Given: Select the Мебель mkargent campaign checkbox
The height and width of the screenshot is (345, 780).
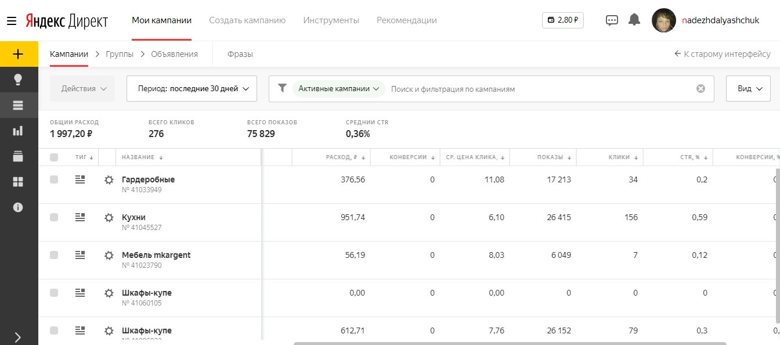Looking at the screenshot, I should 54,255.
